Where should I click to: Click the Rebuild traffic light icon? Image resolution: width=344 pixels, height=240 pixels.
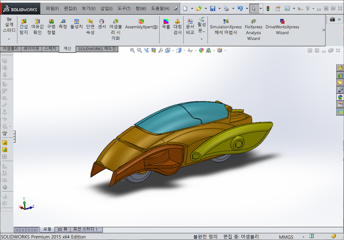pyautogui.click(x=268, y=9)
